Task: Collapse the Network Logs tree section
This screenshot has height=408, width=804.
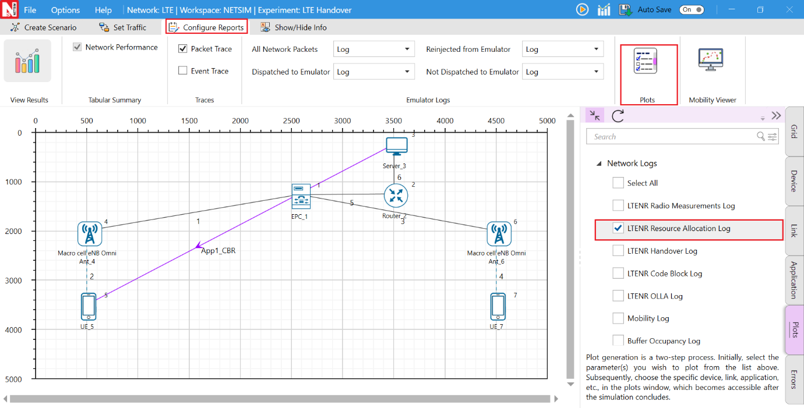Action: pos(599,164)
